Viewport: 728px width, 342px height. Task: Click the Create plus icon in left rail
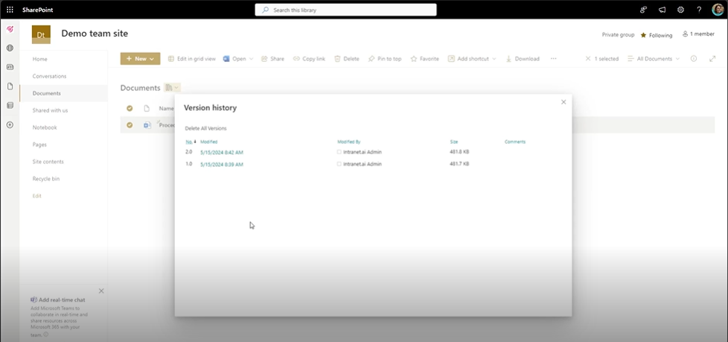coord(10,124)
